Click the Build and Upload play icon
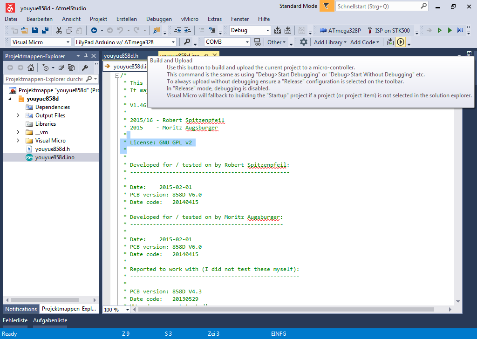The image size is (477, 339). [400, 42]
